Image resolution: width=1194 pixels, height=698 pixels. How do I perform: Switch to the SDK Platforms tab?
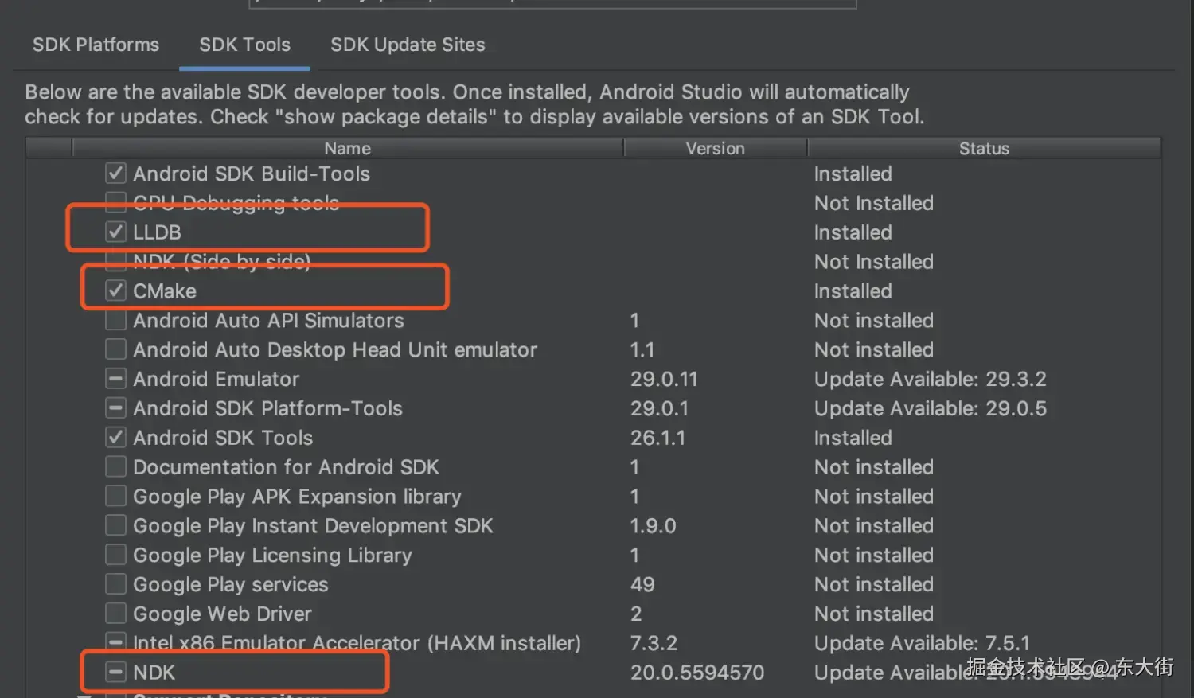(x=96, y=45)
